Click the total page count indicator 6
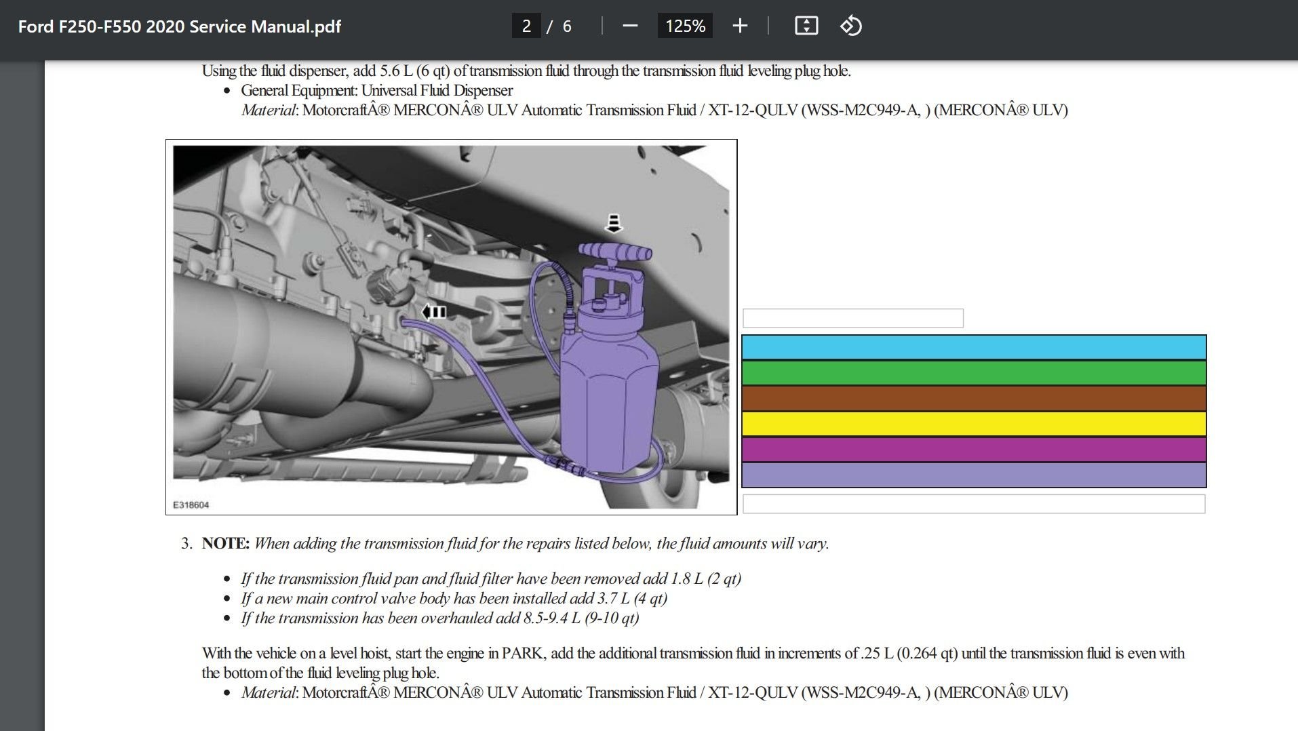 (x=566, y=26)
